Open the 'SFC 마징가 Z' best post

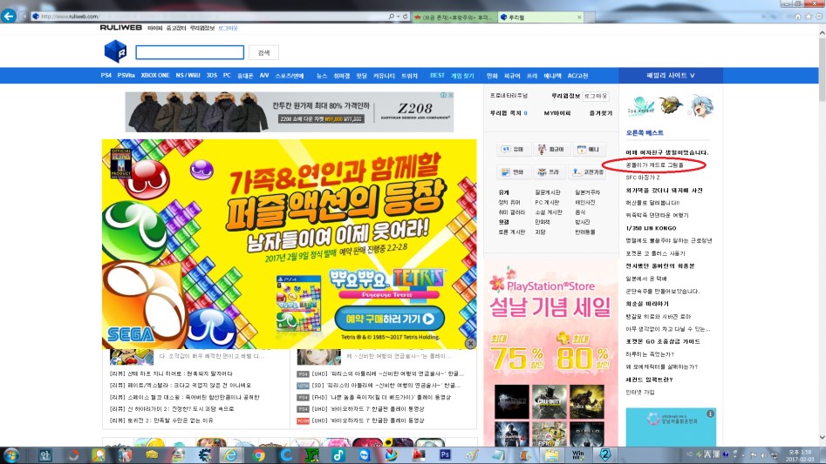pyautogui.click(x=643, y=178)
